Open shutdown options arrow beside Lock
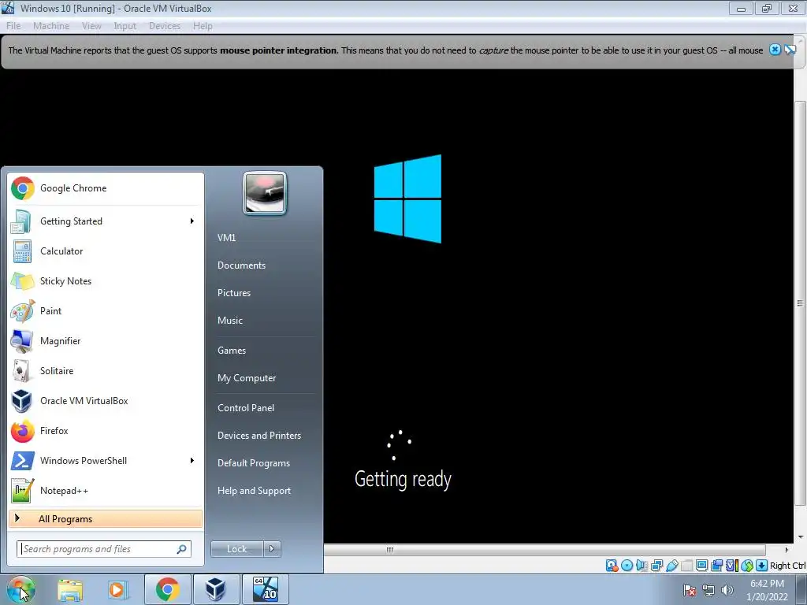Viewport: 807px width, 605px height. pyautogui.click(x=272, y=549)
